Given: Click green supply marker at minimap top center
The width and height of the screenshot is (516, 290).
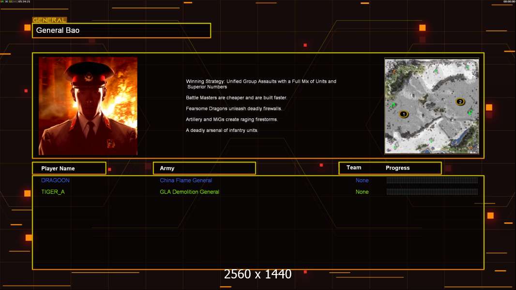Looking at the screenshot, I should [435, 71].
